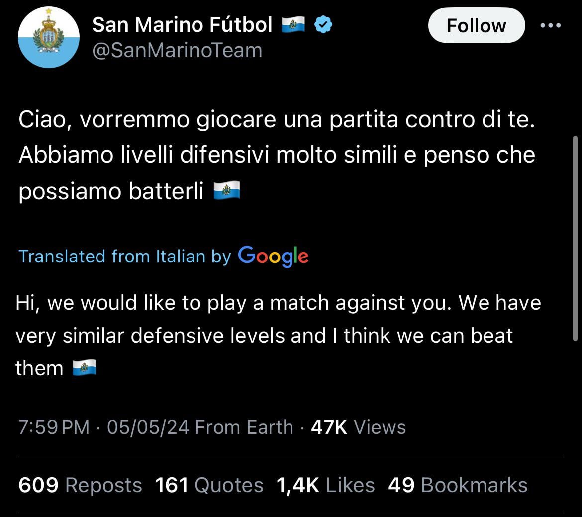
Task: Open the 49 Bookmarks count
Action: [458, 485]
